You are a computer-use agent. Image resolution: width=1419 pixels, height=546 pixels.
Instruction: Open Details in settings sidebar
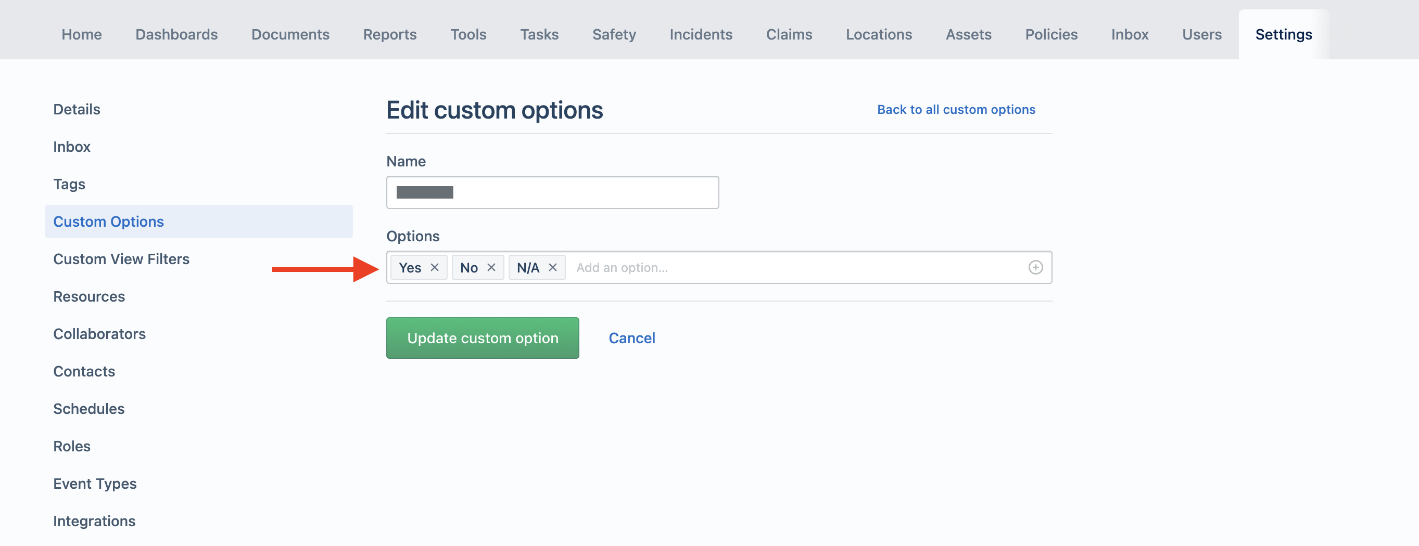(77, 109)
